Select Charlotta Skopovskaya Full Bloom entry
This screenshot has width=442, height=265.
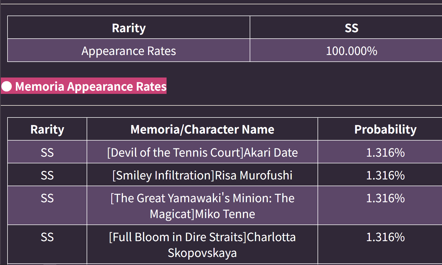coord(202,245)
